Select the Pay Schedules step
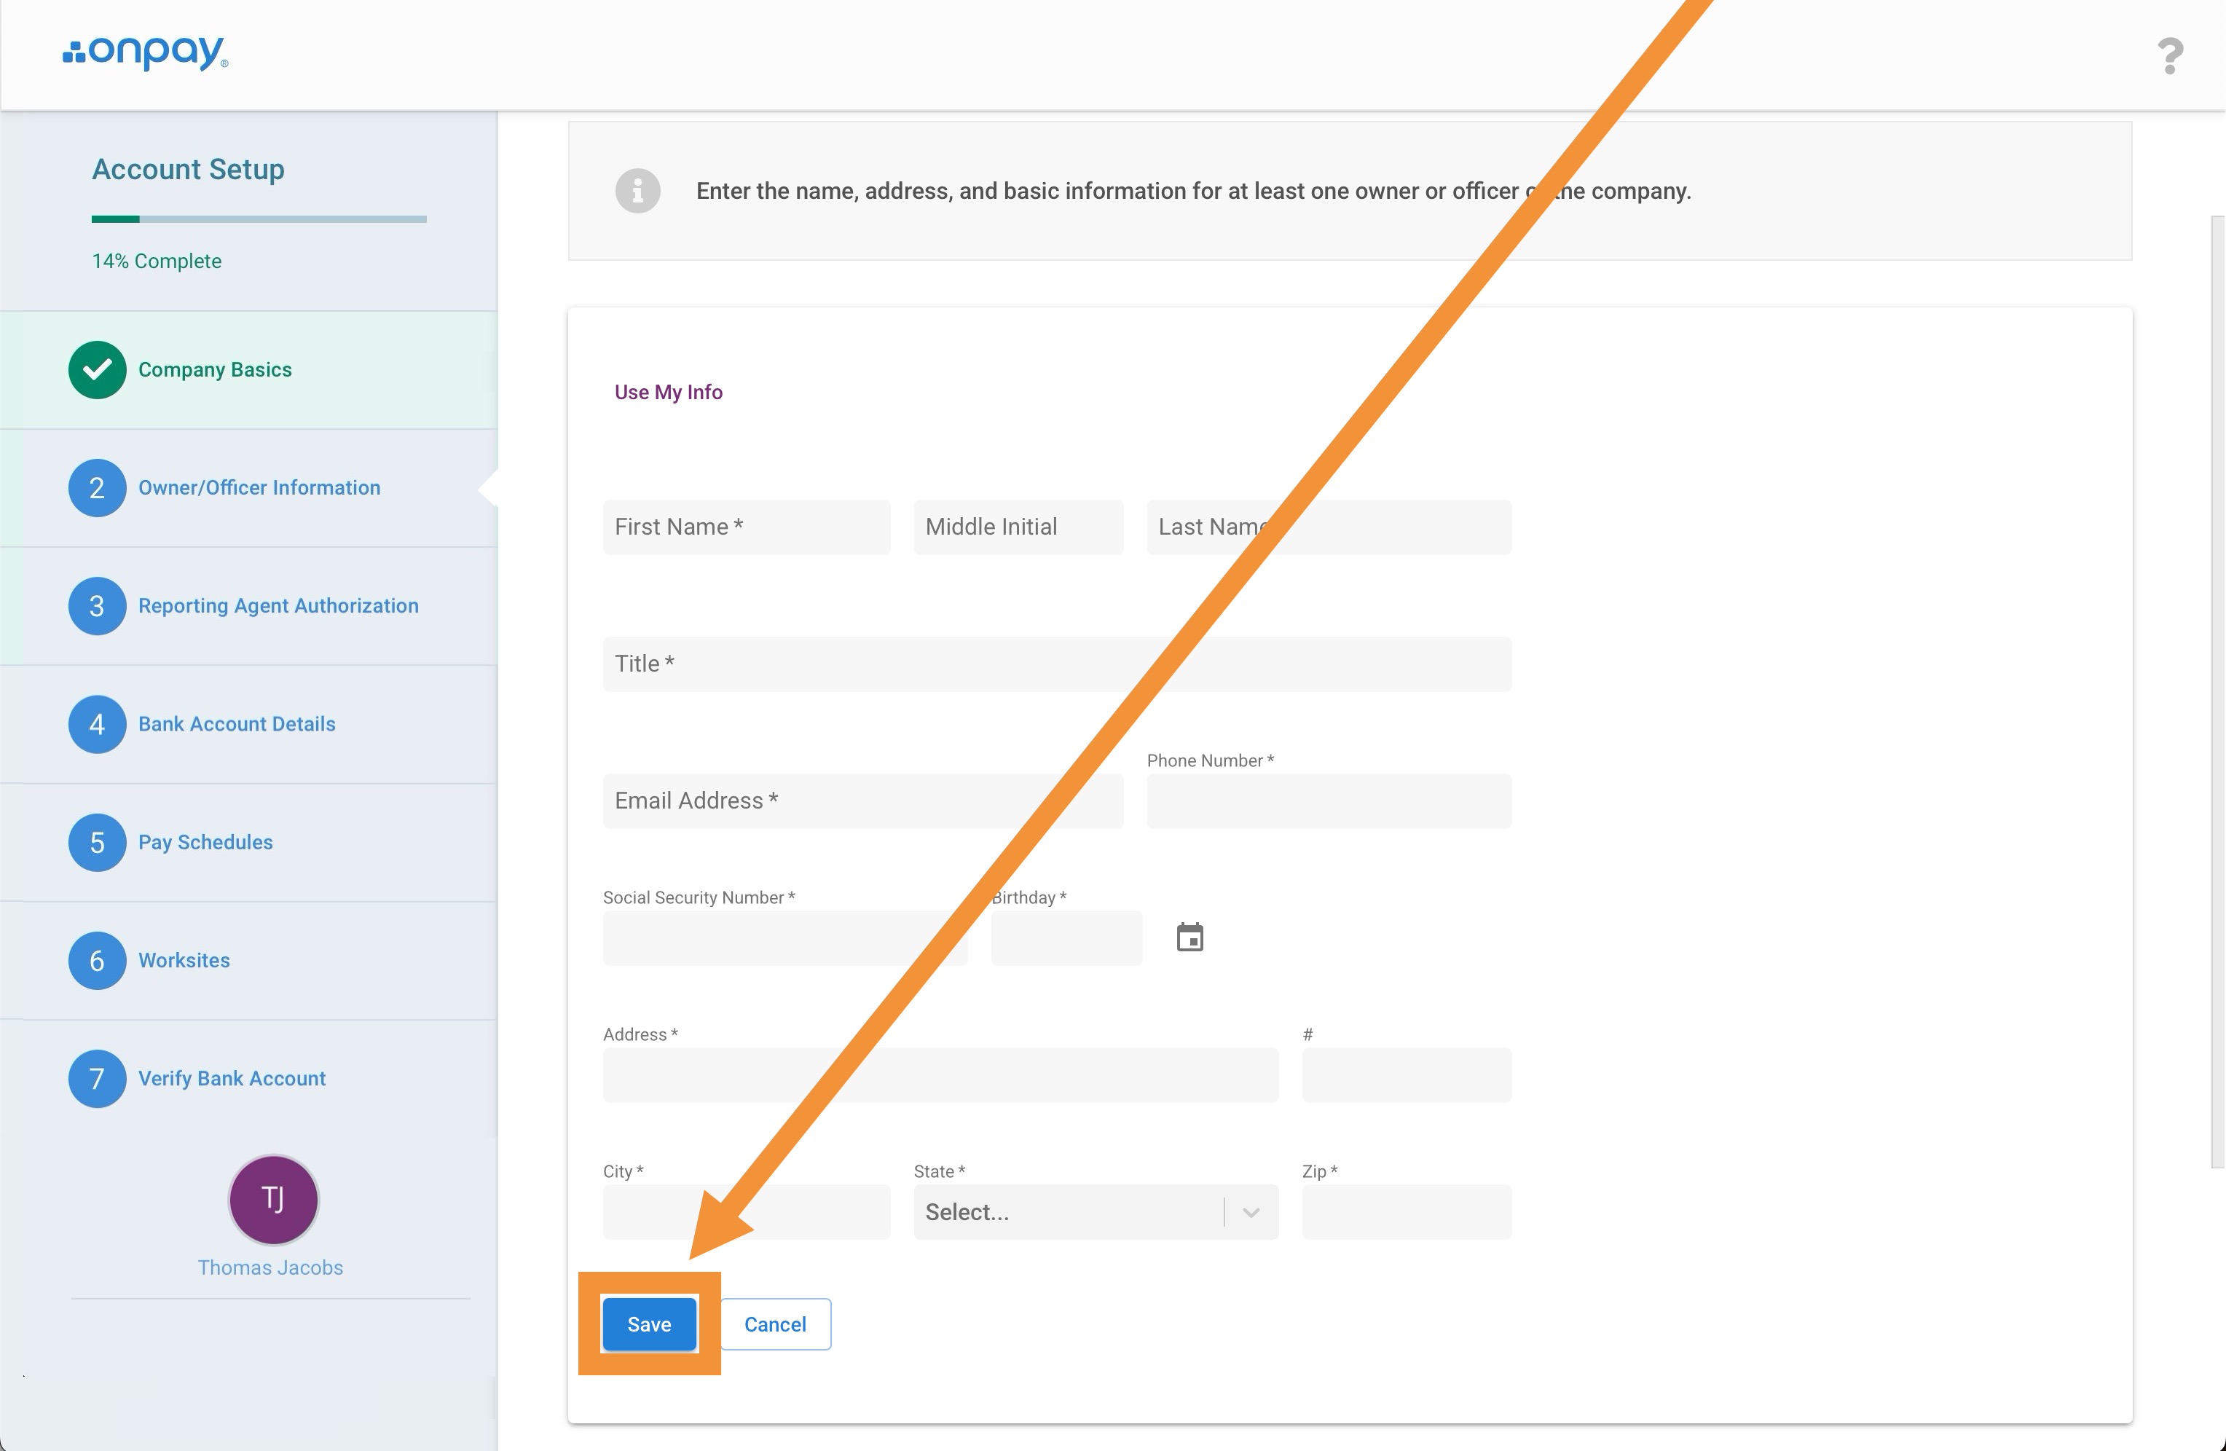 [x=205, y=842]
